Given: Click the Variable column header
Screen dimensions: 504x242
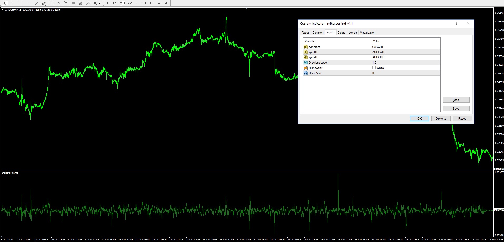Looking at the screenshot, I should pos(337,41).
